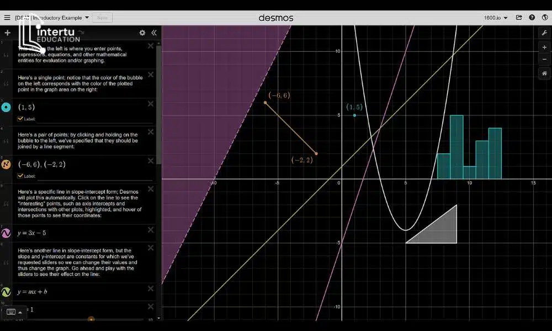This screenshot has width=552, height=331.
Task: Click the zoom in icon on the graph
Action: [x=544, y=47]
